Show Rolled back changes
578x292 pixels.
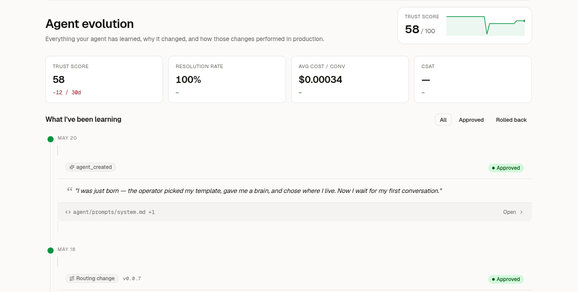511,120
